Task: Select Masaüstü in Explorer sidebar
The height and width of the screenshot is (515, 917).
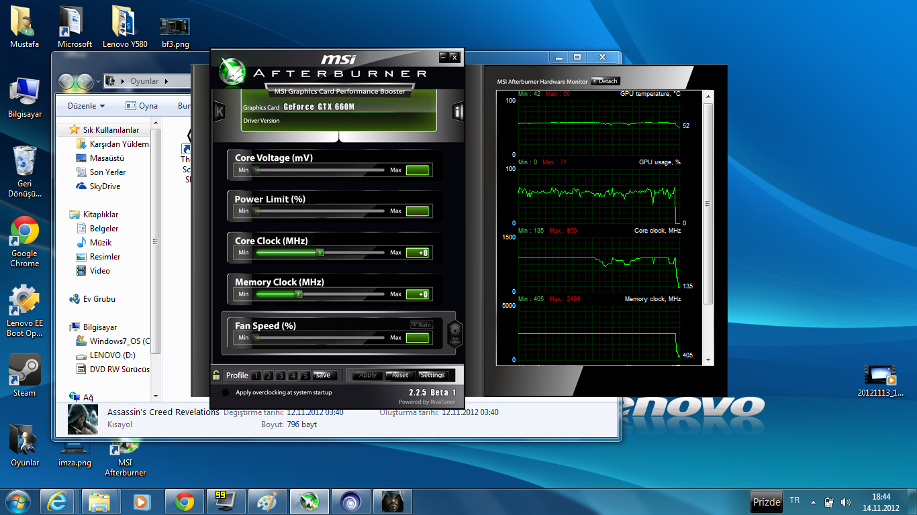Action: (101, 158)
